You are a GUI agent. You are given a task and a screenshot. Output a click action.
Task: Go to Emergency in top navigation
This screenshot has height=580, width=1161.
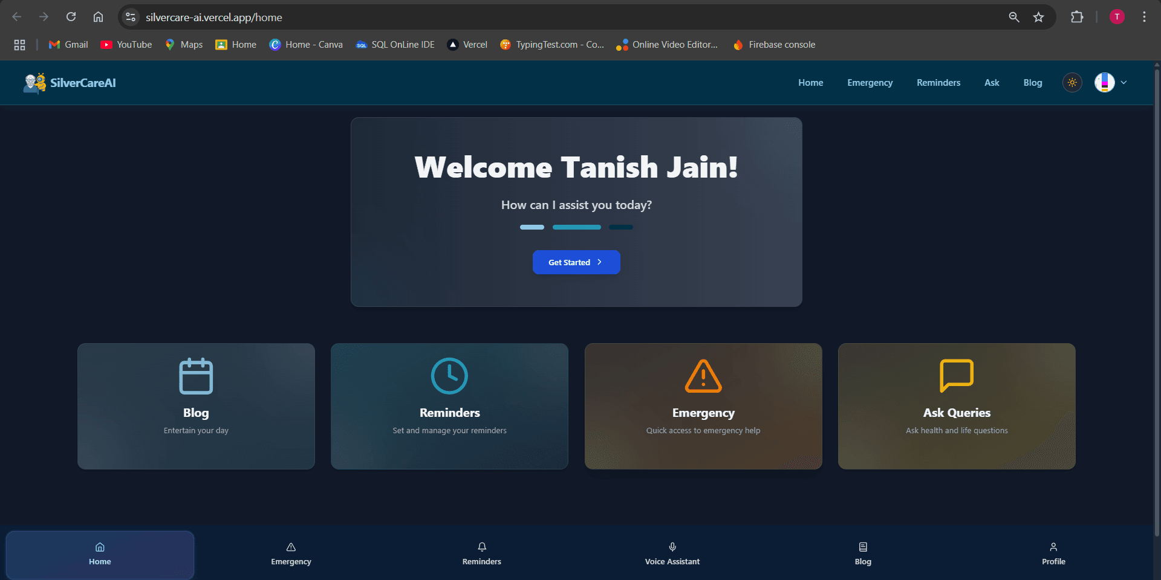pos(870,83)
